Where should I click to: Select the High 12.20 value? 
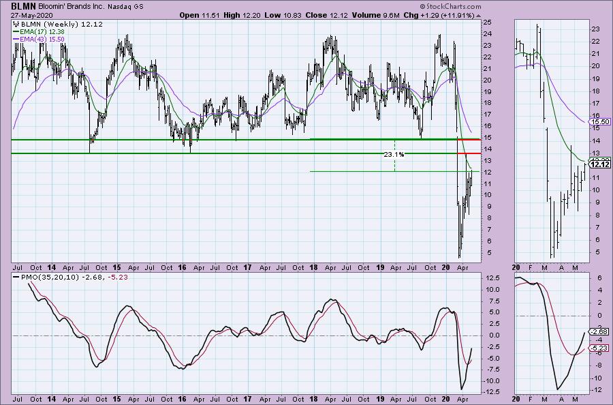click(241, 16)
